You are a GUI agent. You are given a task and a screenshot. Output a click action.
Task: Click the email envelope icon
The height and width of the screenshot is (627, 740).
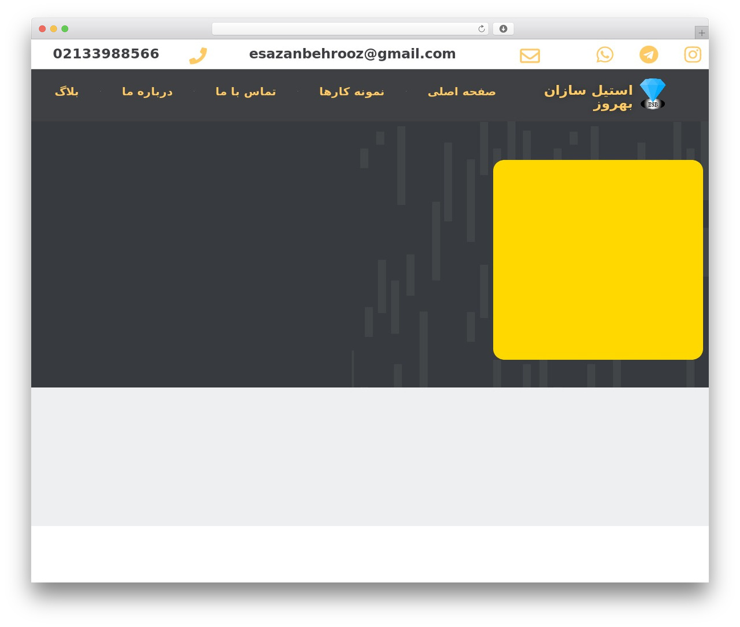(x=530, y=56)
